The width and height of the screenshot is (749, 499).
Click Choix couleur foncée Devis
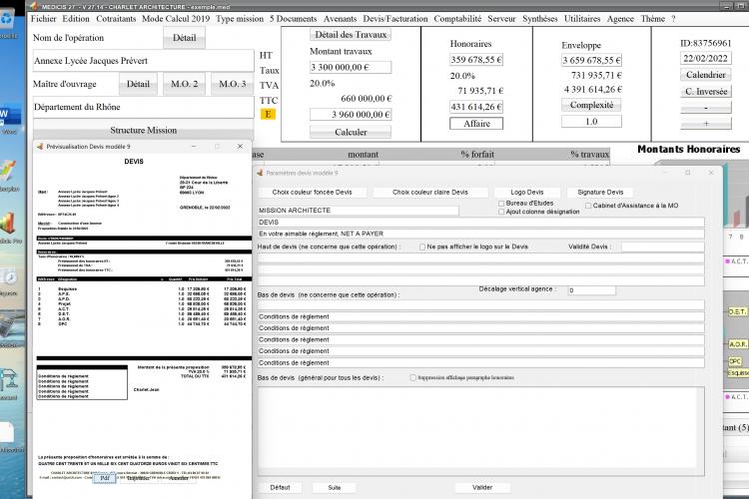tap(312, 192)
